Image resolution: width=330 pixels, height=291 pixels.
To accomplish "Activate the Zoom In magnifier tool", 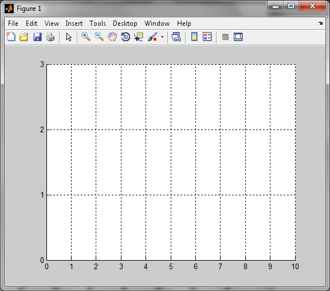I will [86, 37].
